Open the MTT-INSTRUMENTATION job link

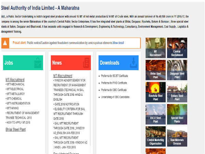[x=18, y=103]
